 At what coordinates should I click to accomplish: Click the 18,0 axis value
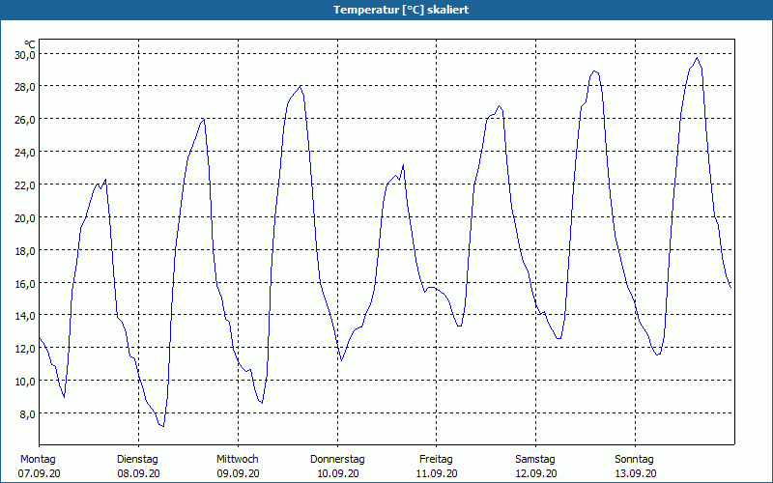25,251
